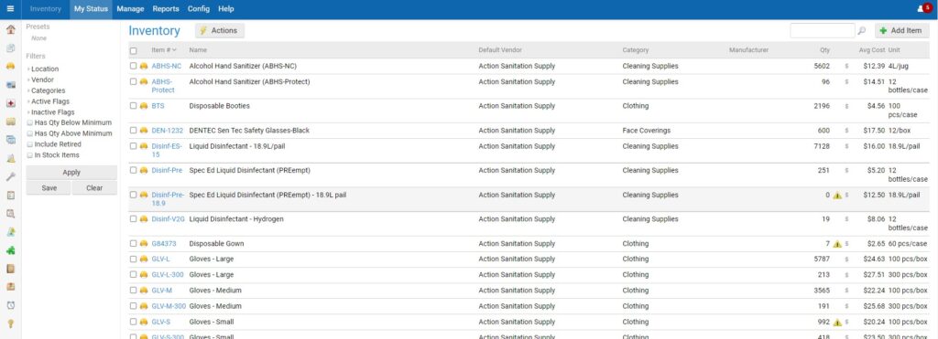Check the DEN-1232 row checkbox
Viewport: 938px width, 339px height.
[x=134, y=130]
